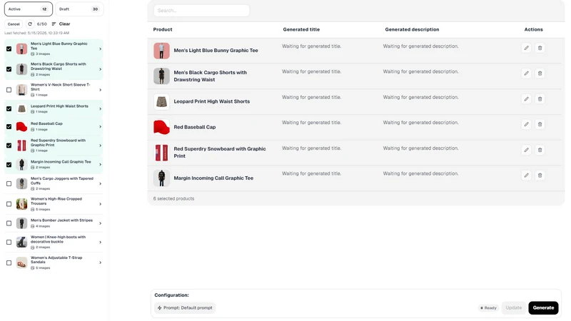Expand Women's High-Rise Cropped Trousers chevron

pyautogui.click(x=100, y=204)
